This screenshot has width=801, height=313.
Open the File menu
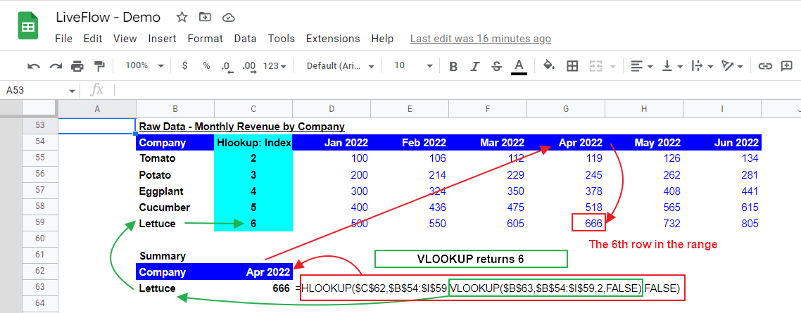tap(63, 39)
